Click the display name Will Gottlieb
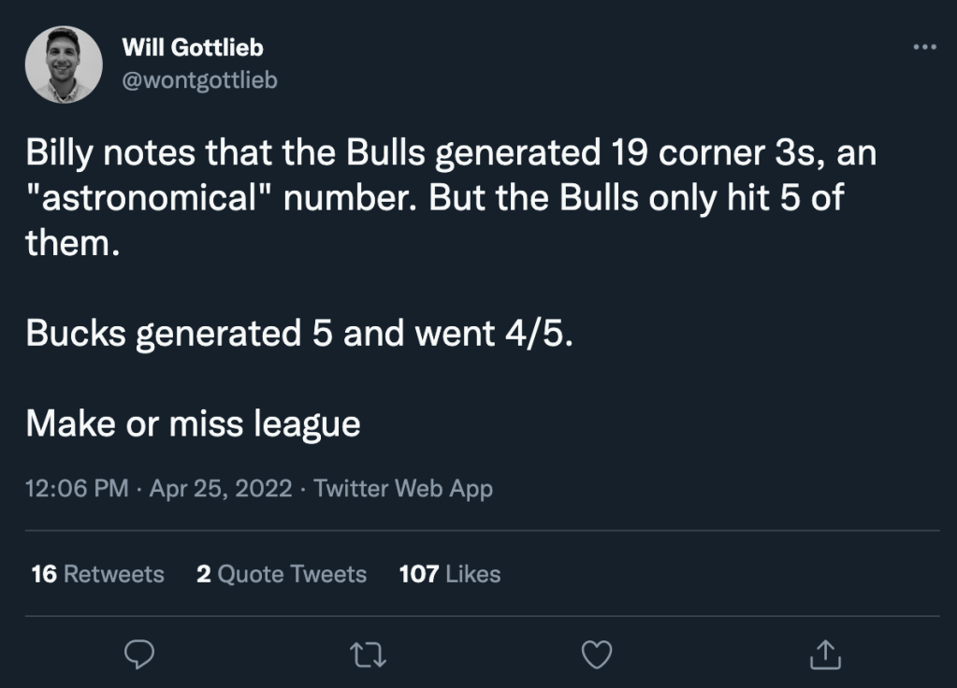Image resolution: width=957 pixels, height=688 pixels. [x=193, y=48]
